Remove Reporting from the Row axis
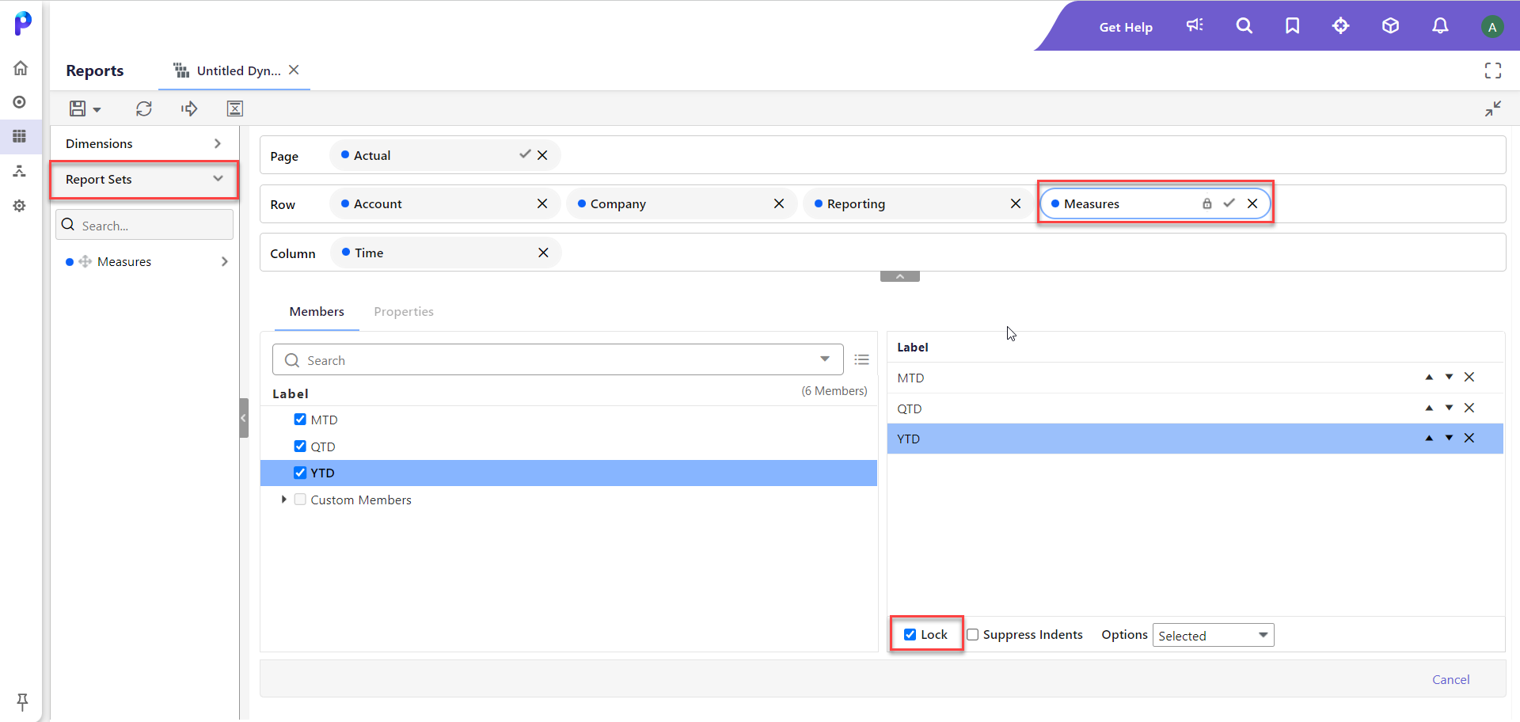Screen dimensions: 1520x722 pyautogui.click(x=1016, y=203)
